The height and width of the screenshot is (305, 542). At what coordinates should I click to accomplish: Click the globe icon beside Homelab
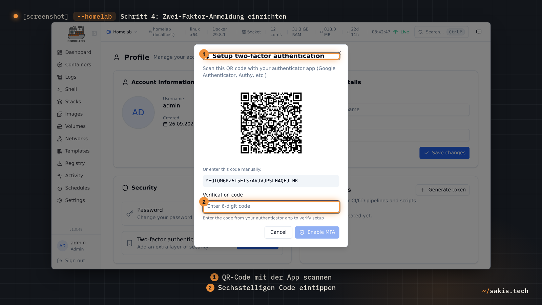pos(109,32)
